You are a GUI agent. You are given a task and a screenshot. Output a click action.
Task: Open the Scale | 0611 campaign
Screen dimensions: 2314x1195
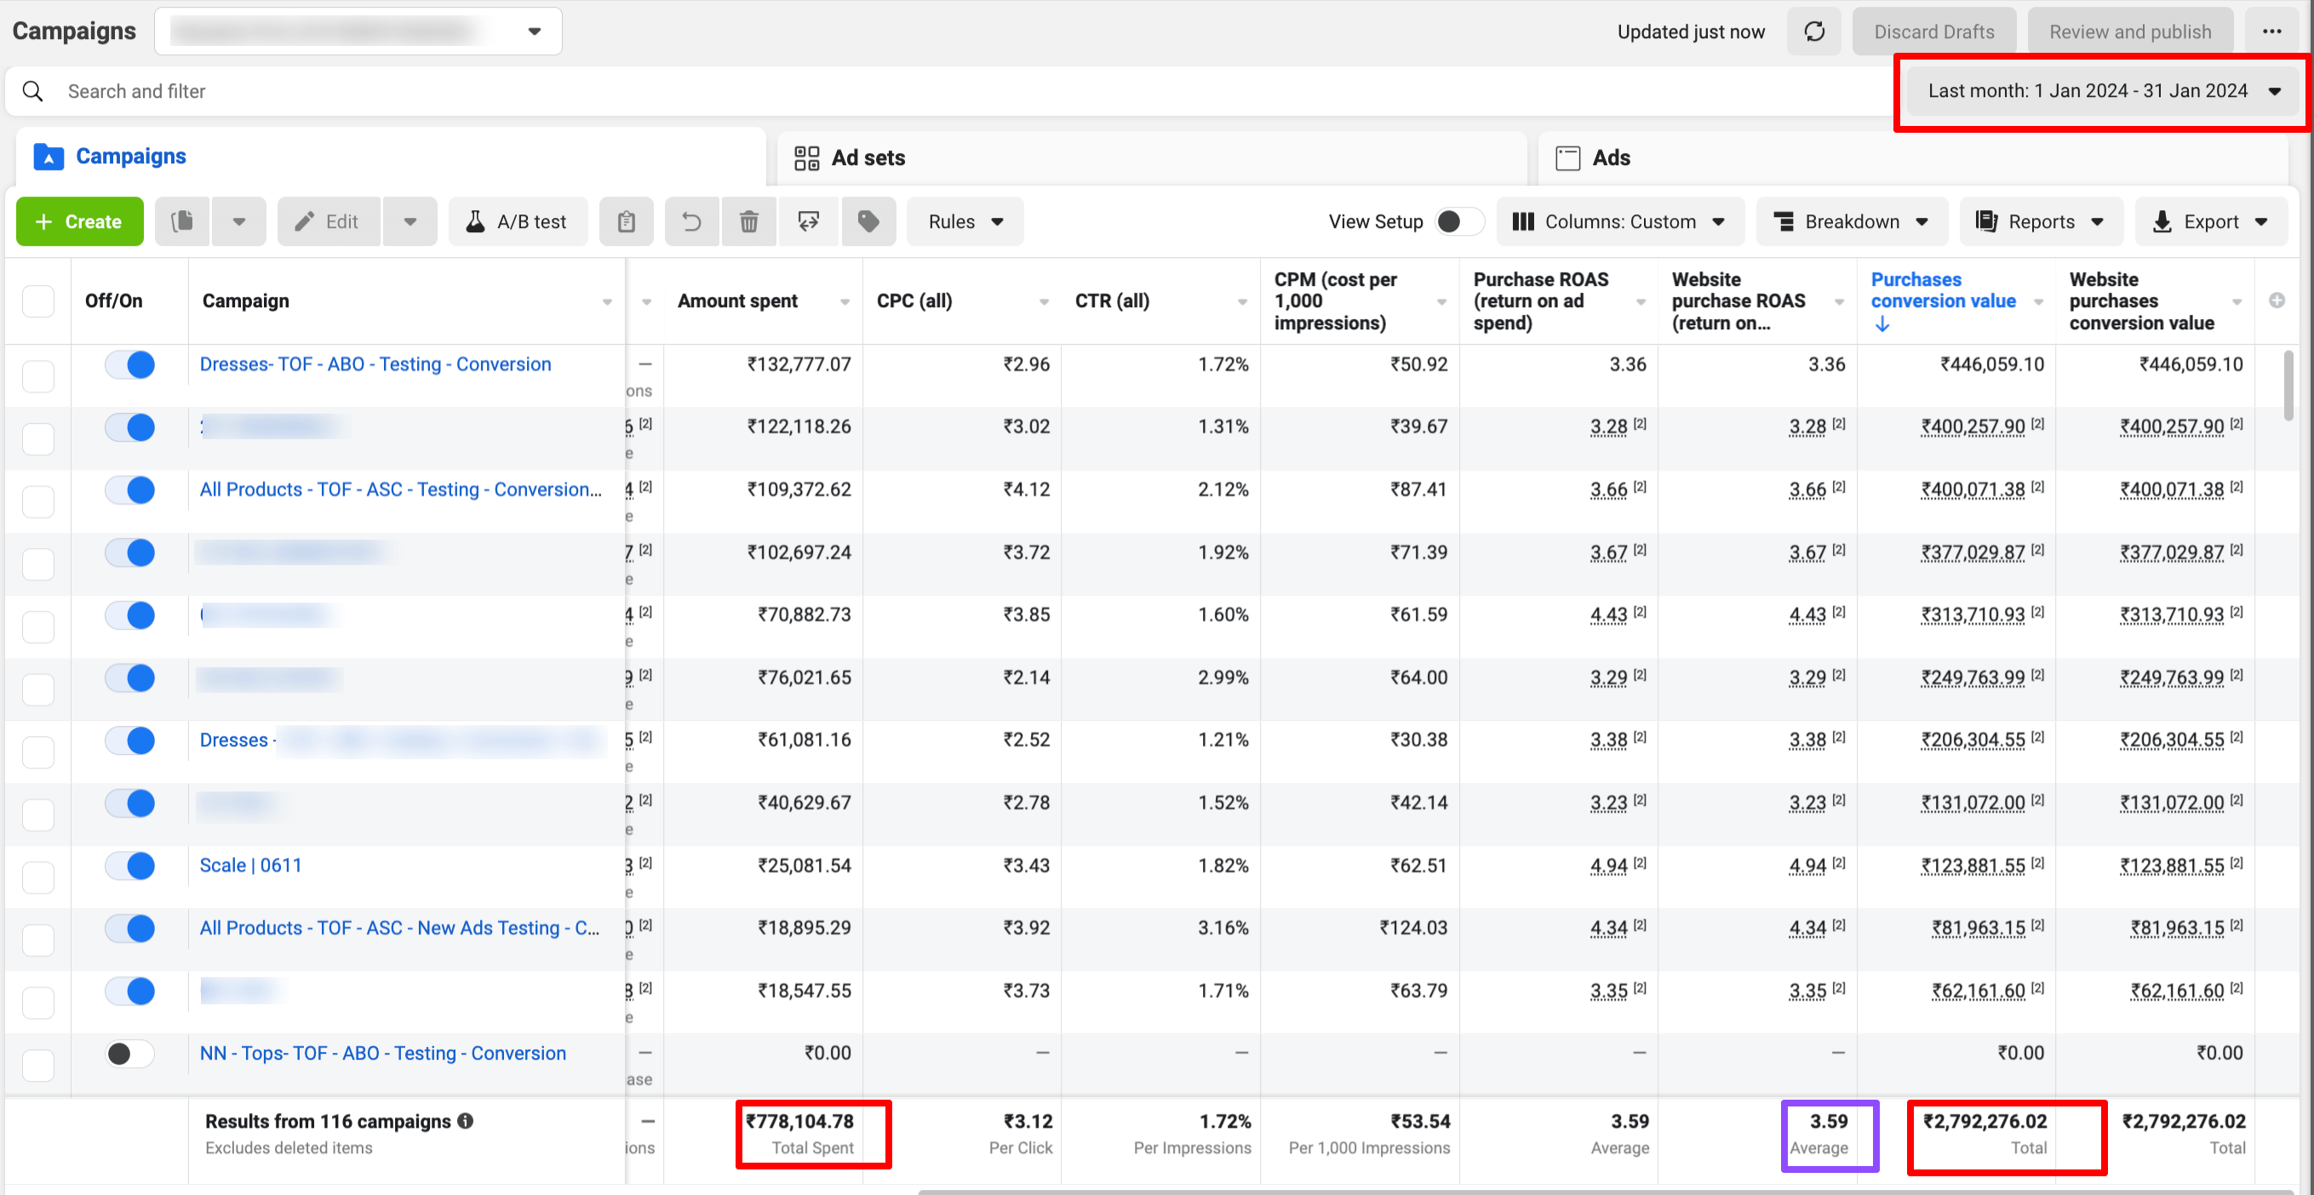click(x=250, y=865)
